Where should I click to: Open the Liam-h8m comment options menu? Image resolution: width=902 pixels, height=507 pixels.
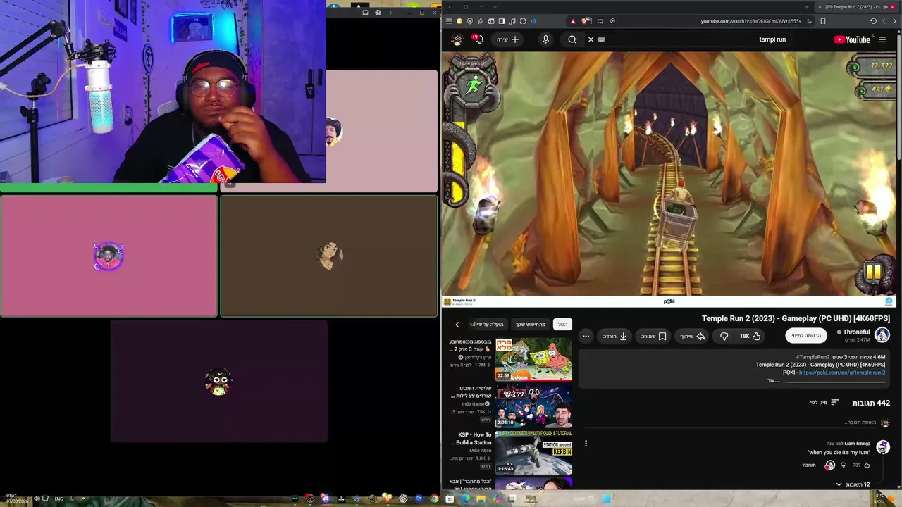click(x=586, y=444)
